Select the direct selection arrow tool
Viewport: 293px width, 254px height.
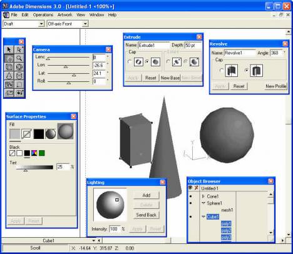[x=19, y=50]
